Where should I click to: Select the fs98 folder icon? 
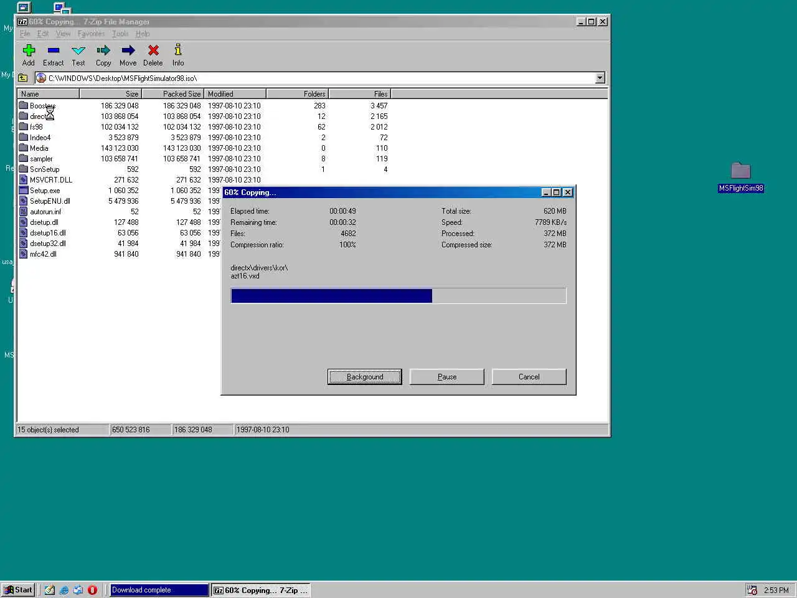(x=24, y=126)
